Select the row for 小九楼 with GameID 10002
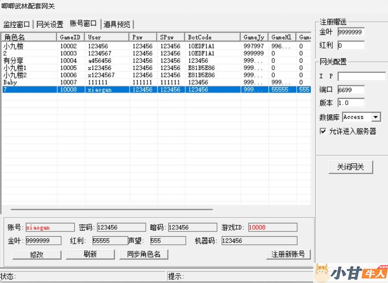The image size is (388, 283). click(156, 46)
